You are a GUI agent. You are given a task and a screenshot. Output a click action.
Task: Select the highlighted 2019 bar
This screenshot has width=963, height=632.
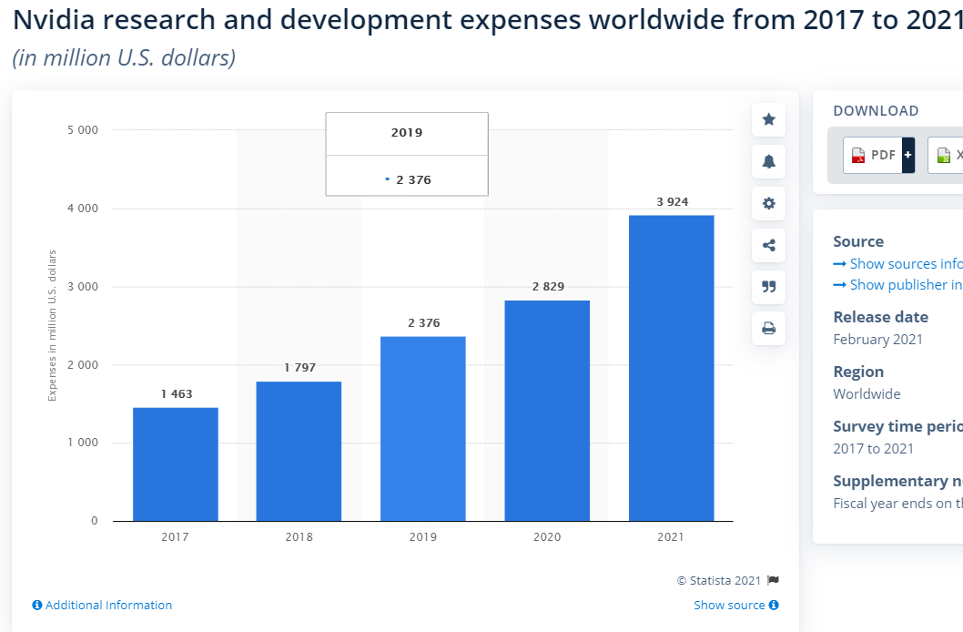[423, 429]
